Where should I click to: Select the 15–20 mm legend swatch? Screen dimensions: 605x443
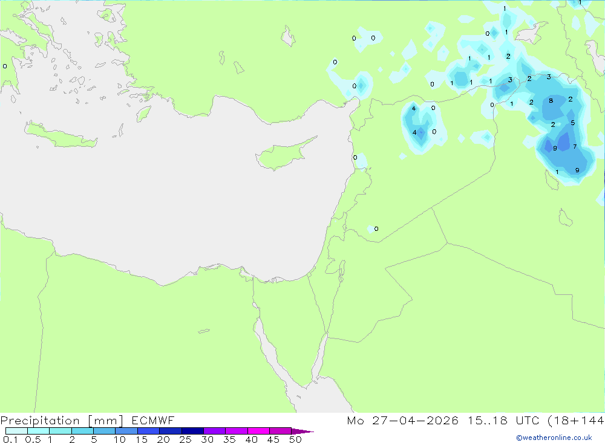(x=148, y=431)
